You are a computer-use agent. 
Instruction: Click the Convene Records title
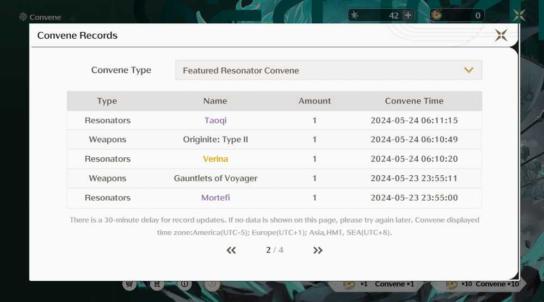77,35
